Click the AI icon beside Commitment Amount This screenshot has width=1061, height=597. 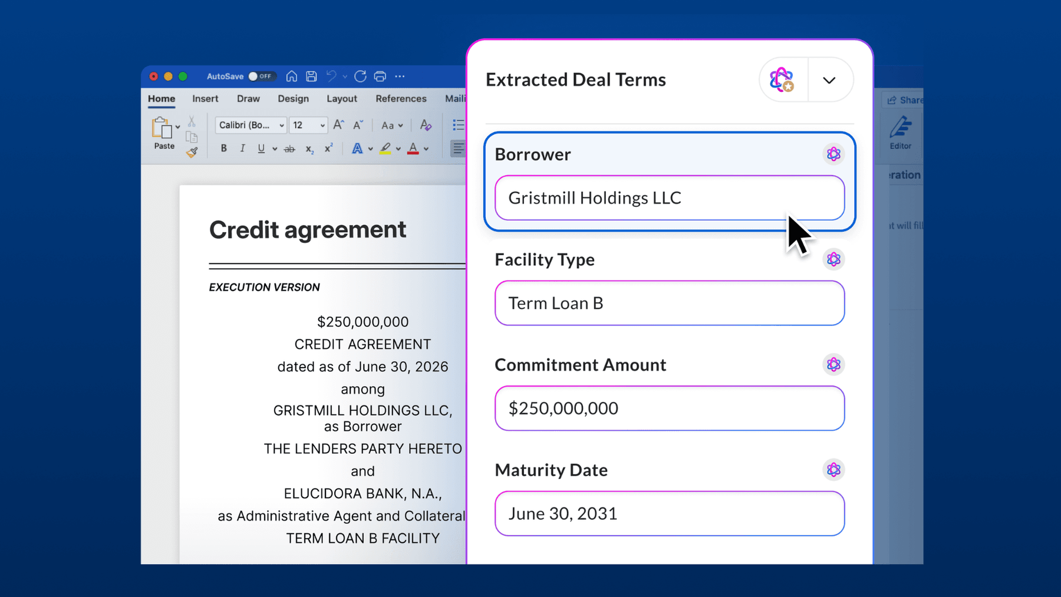[833, 364]
